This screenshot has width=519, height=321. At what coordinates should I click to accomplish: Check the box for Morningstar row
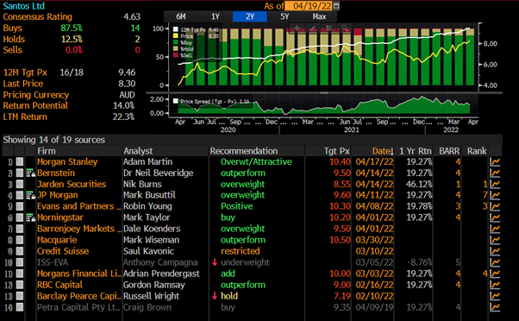coord(20,217)
